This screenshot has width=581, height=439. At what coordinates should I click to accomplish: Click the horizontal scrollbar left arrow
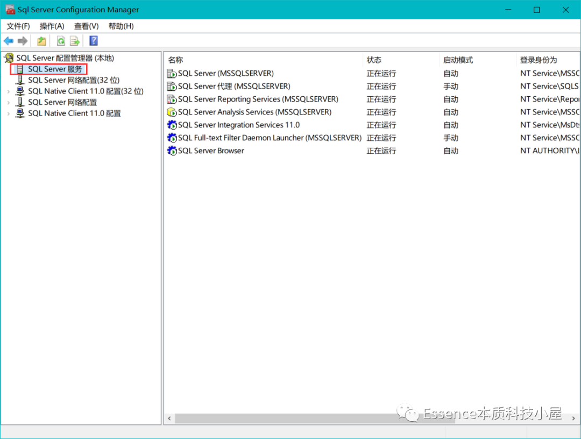(x=169, y=418)
